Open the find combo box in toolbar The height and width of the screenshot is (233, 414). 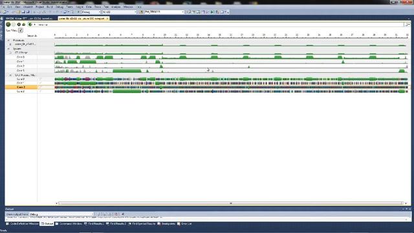[164, 12]
